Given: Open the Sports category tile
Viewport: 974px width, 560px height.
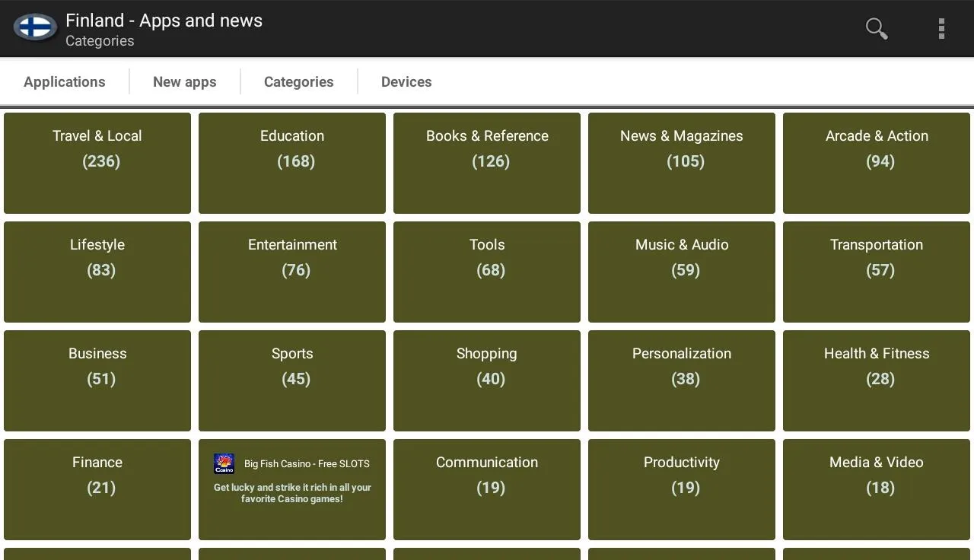Looking at the screenshot, I should [x=292, y=380].
